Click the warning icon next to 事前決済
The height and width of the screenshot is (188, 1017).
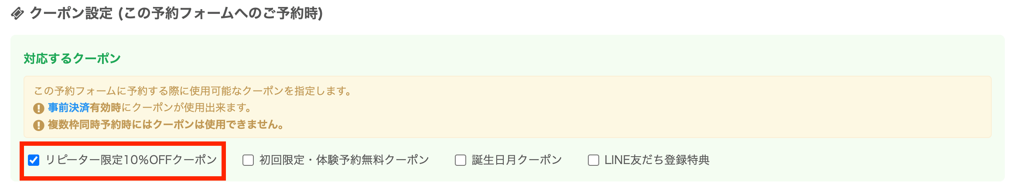(x=39, y=108)
